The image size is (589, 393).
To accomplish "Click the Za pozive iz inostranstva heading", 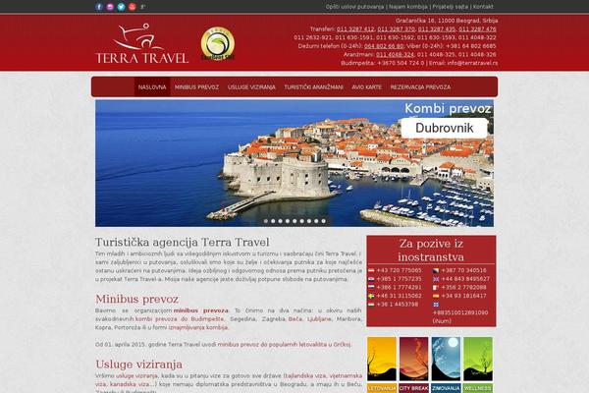I will coord(431,251).
